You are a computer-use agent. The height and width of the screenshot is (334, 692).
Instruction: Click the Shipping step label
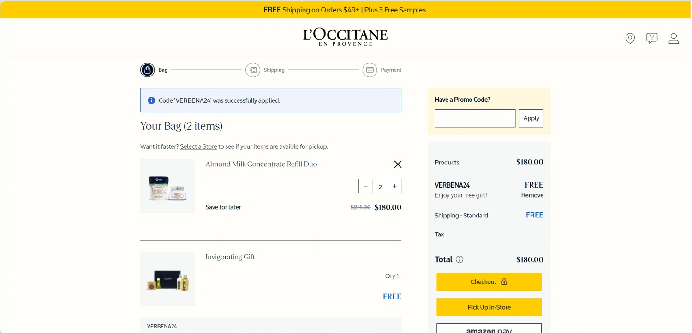274,70
